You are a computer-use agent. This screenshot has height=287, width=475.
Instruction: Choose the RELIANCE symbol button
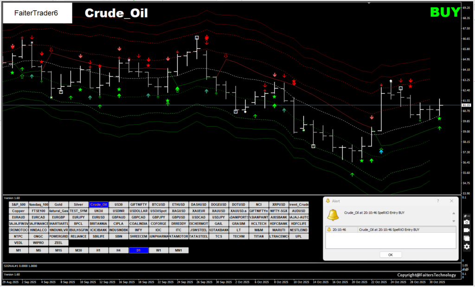coord(78,236)
